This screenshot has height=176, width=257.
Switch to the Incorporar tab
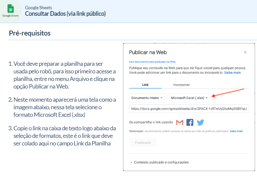coord(181,85)
